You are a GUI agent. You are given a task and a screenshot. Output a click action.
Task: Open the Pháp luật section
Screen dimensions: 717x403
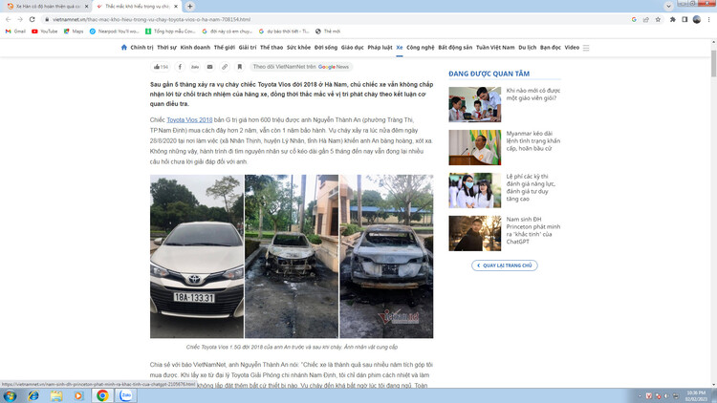pos(380,48)
